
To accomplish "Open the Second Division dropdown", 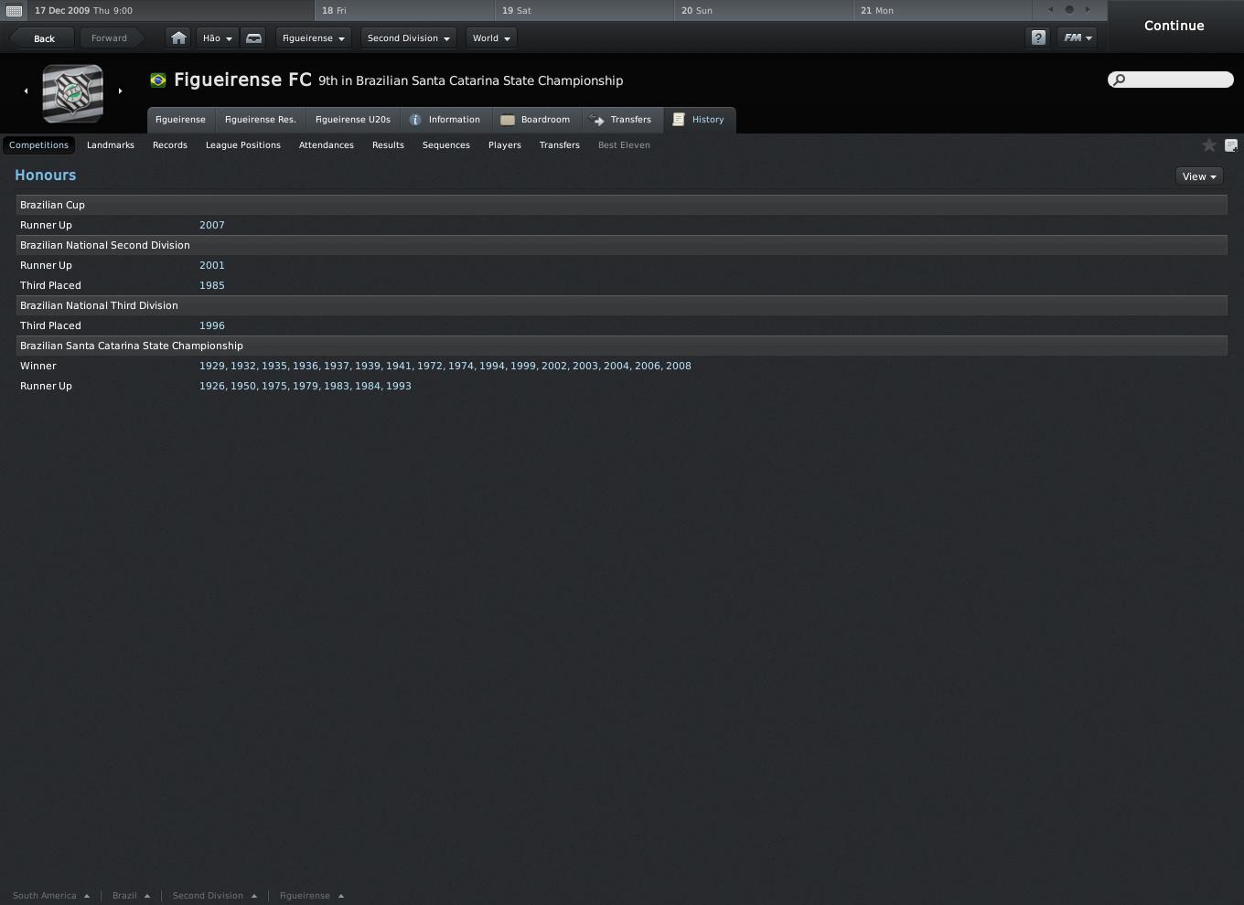I will coord(409,37).
